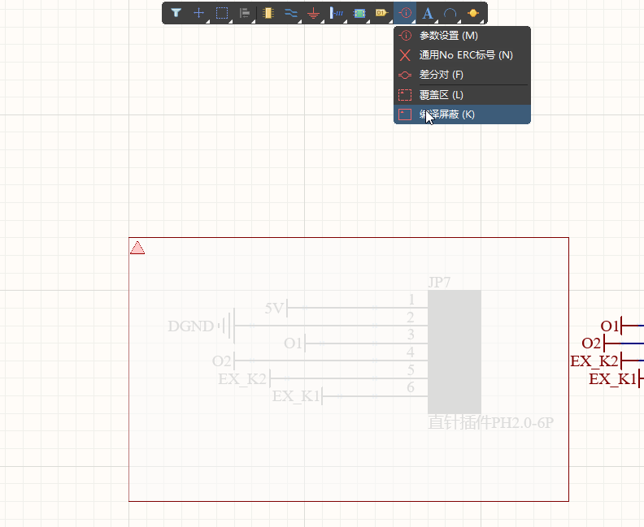Open the align objects tool
644x527 pixels.
pyautogui.click(x=244, y=13)
